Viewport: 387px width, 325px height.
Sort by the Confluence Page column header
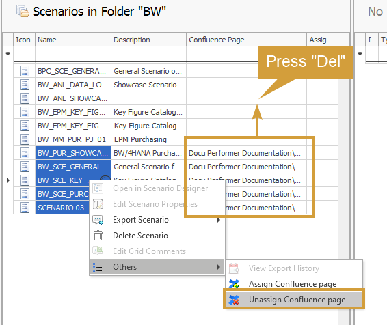[246, 40]
